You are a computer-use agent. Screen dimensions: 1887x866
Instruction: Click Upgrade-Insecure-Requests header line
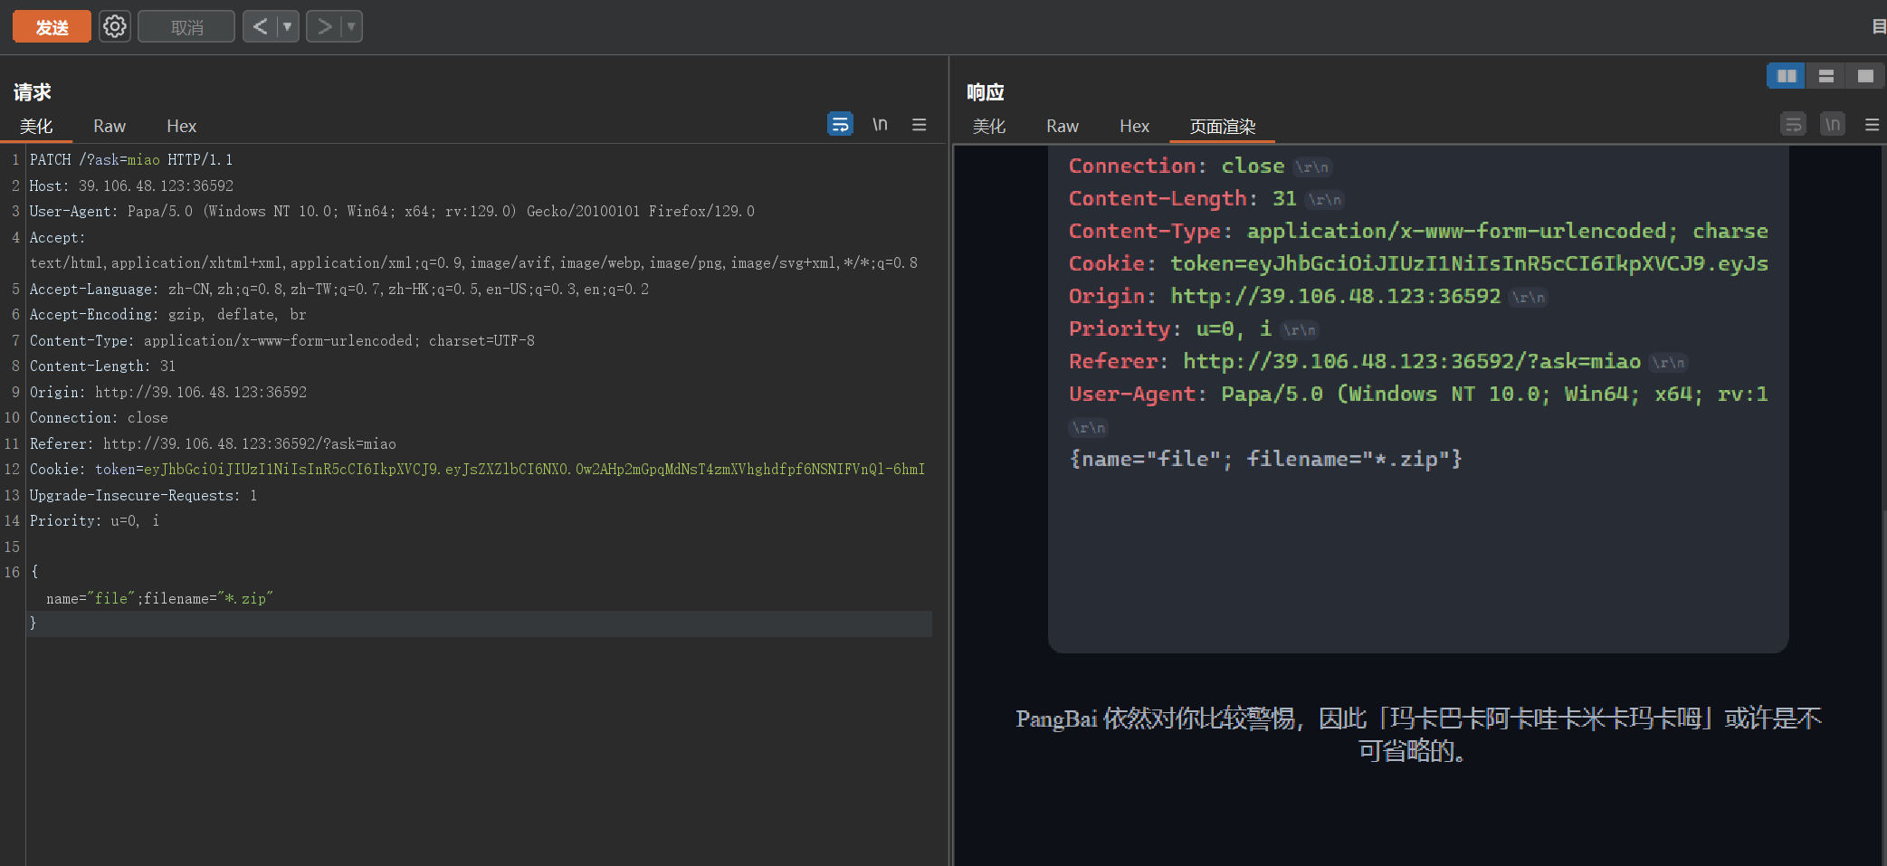[x=143, y=496]
